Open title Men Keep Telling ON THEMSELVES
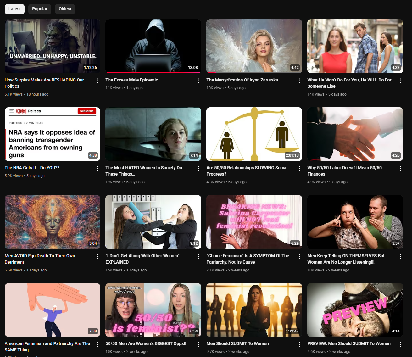Image resolution: width=412 pixels, height=357 pixels. (x=346, y=259)
